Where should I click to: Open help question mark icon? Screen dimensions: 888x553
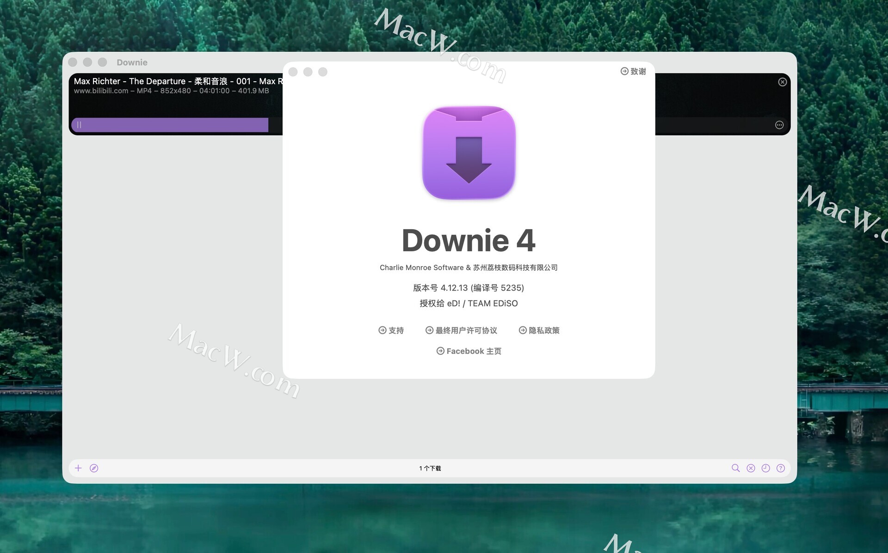781,468
